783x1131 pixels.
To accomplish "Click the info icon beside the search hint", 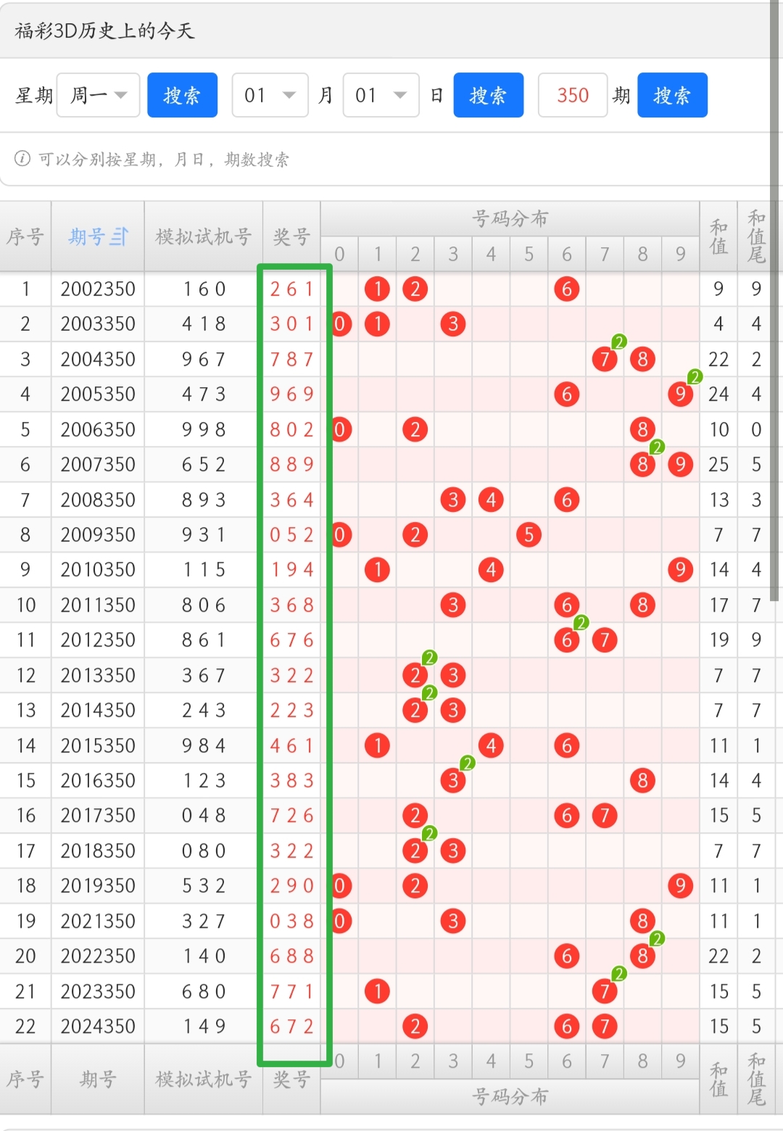I will tap(22, 159).
